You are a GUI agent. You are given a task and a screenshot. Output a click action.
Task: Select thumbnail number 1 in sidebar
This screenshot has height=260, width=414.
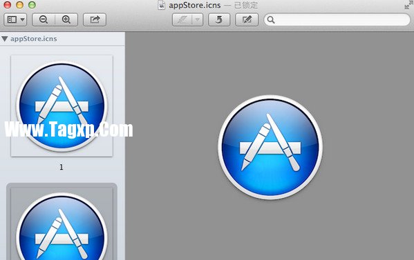(62, 106)
